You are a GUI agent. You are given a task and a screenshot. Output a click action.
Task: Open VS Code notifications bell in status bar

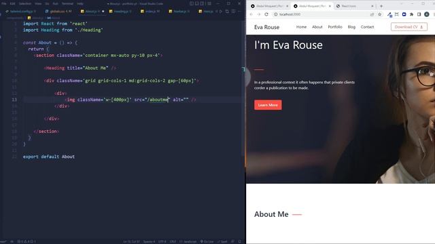click(240, 241)
